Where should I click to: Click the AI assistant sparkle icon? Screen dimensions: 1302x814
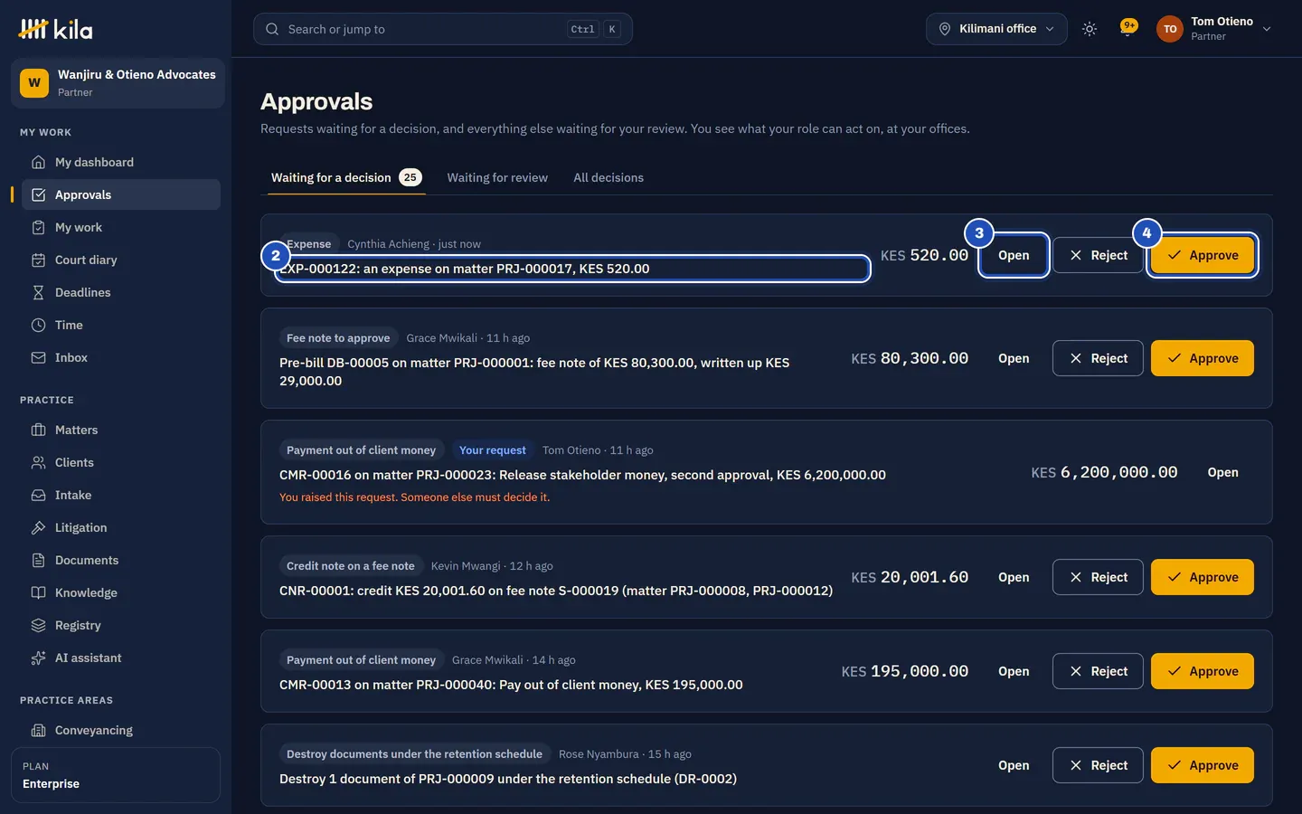click(38, 658)
